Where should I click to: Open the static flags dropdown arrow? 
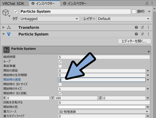pyautogui.click(x=149, y=12)
